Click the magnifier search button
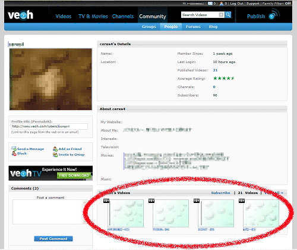This screenshot has height=250, width=297. (x=228, y=15)
